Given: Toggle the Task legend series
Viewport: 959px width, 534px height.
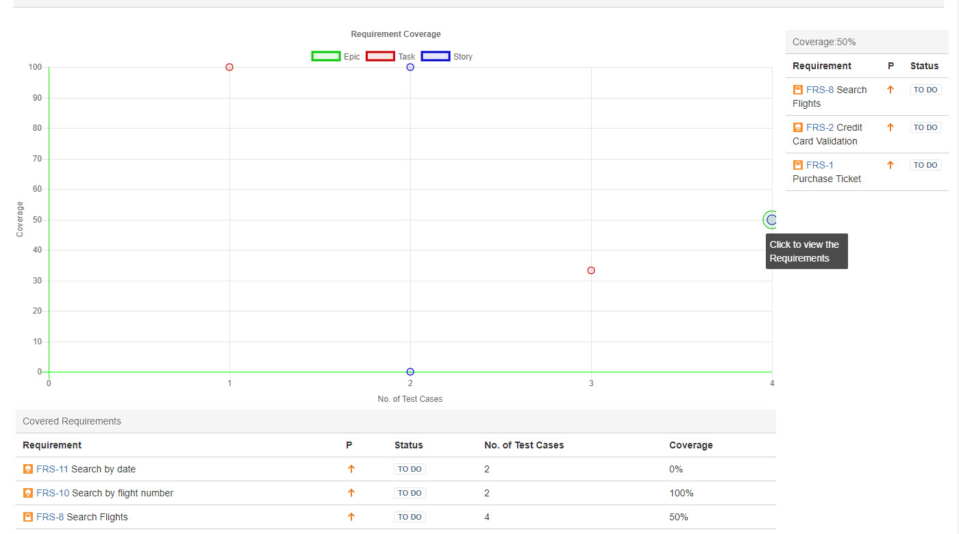Looking at the screenshot, I should pyautogui.click(x=380, y=56).
